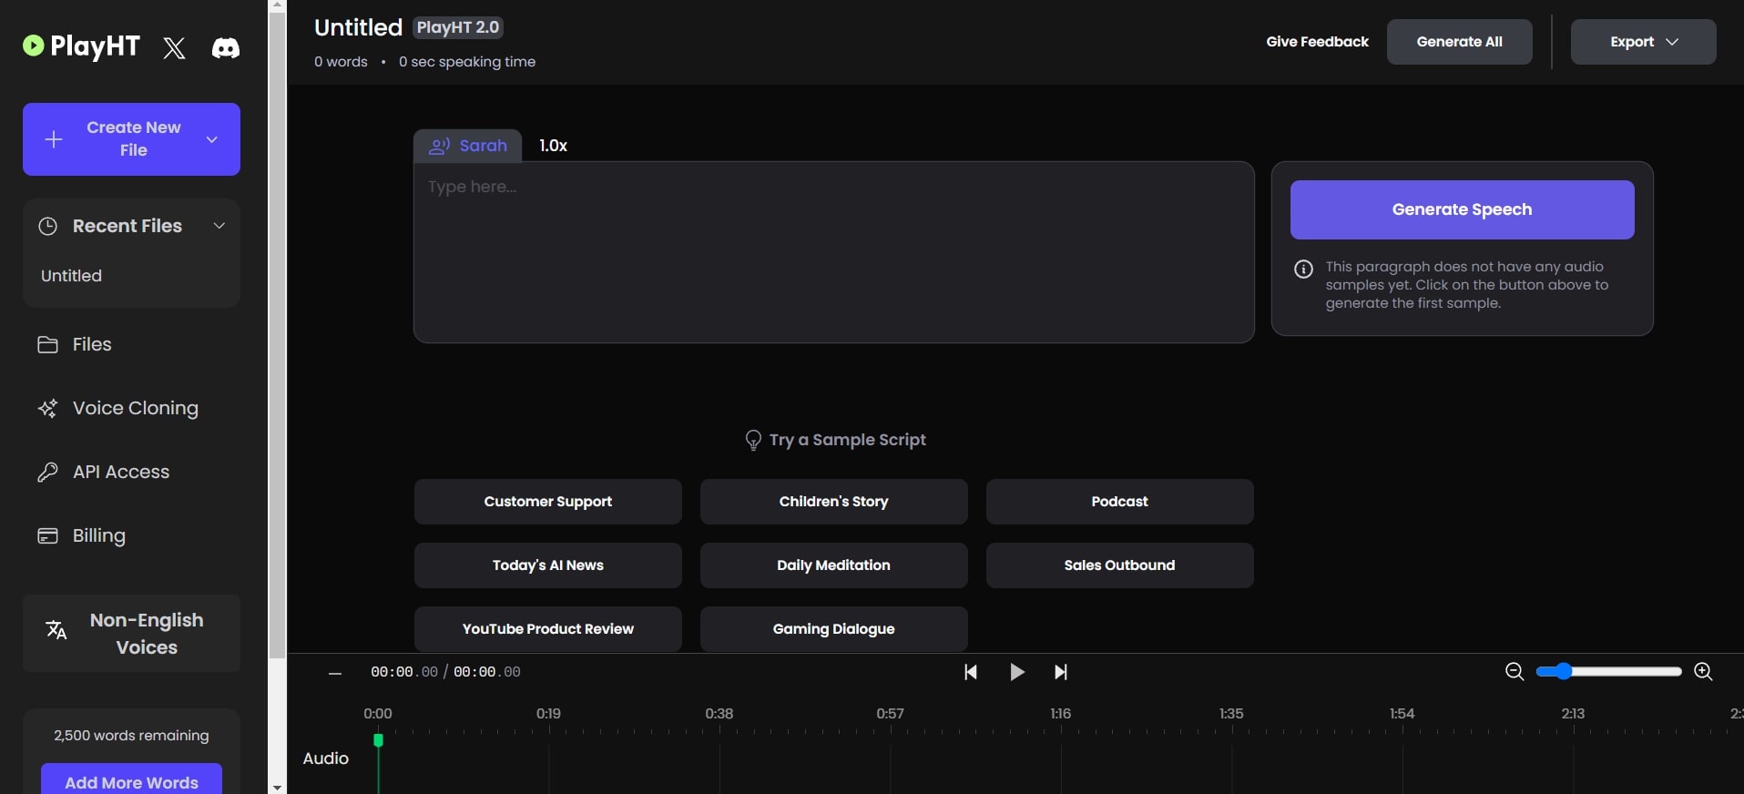Zoom out the timeline with magnifier icon
Screen dimensions: 1744x794
pos(1515,671)
